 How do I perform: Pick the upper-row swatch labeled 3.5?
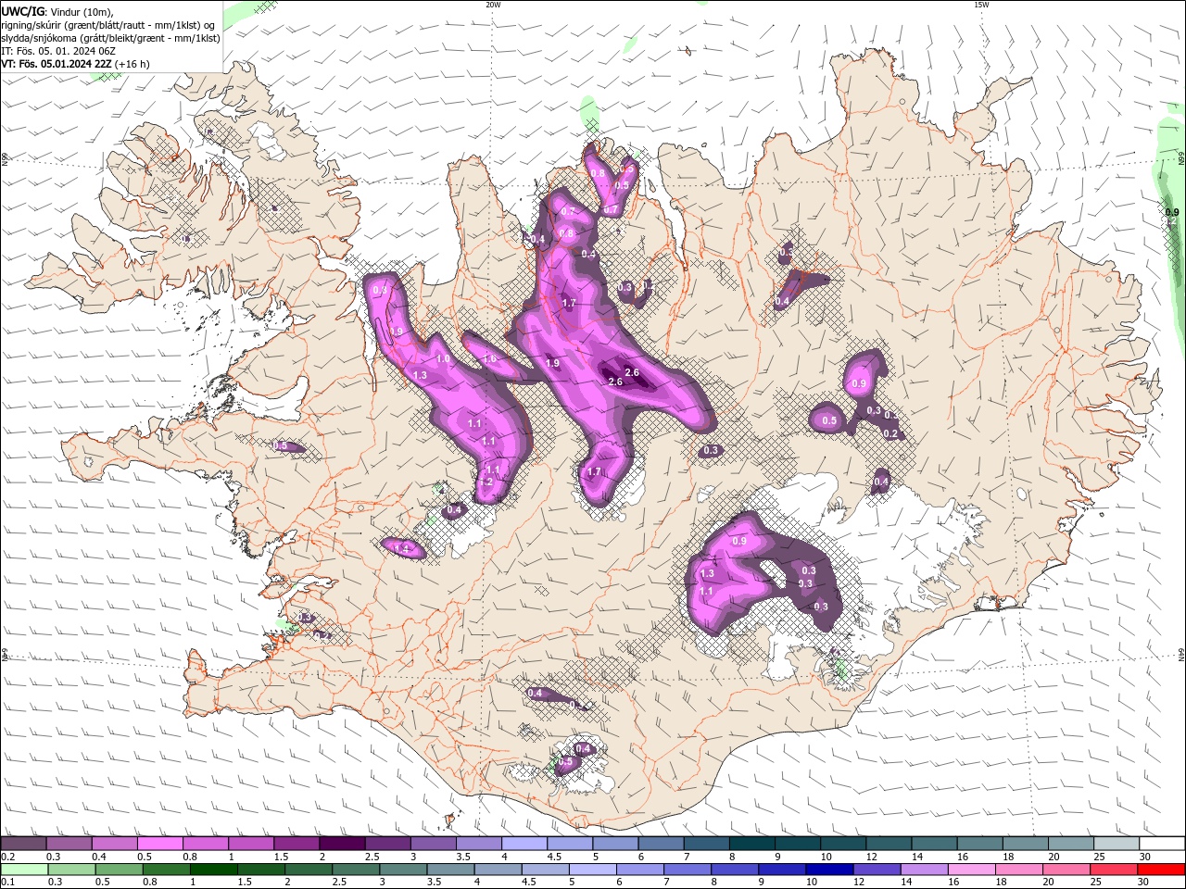tap(478, 844)
